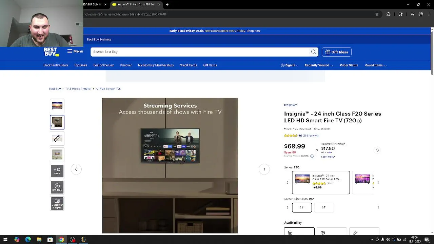Image resolution: width=434 pixels, height=244 pixels.
Task: Click Best Buy breadcrumb
Action: pos(55,89)
